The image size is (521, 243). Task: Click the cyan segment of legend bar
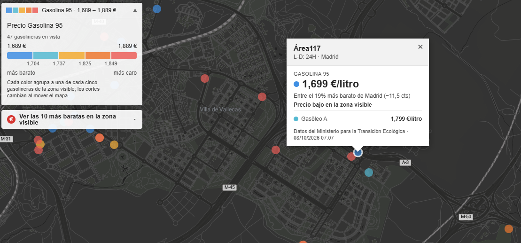(x=46, y=55)
